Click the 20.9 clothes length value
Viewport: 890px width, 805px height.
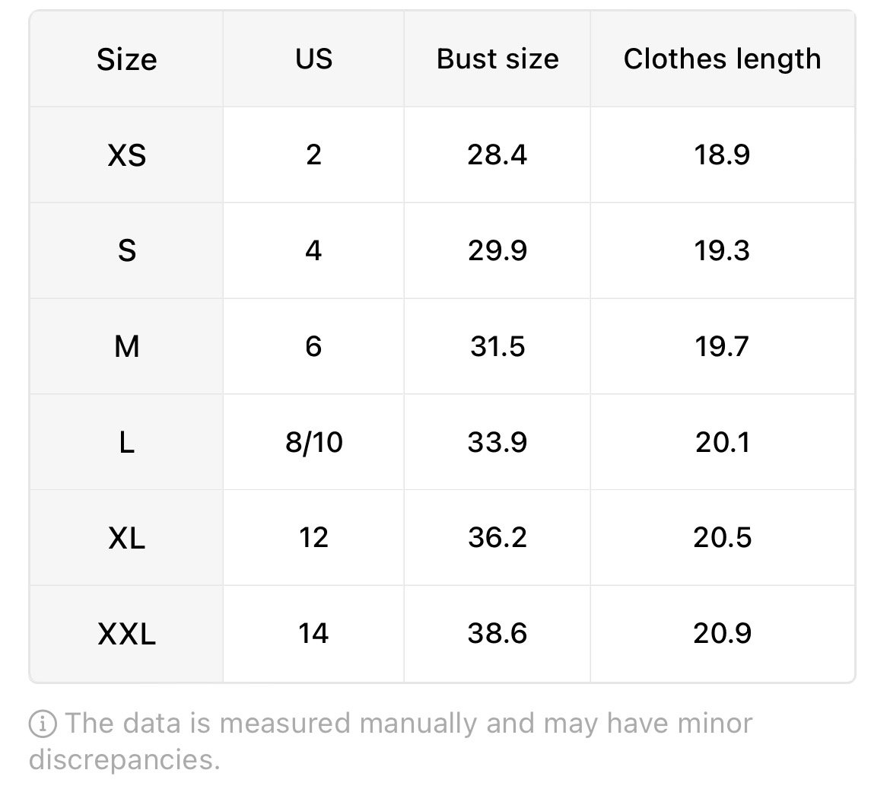coord(723,634)
